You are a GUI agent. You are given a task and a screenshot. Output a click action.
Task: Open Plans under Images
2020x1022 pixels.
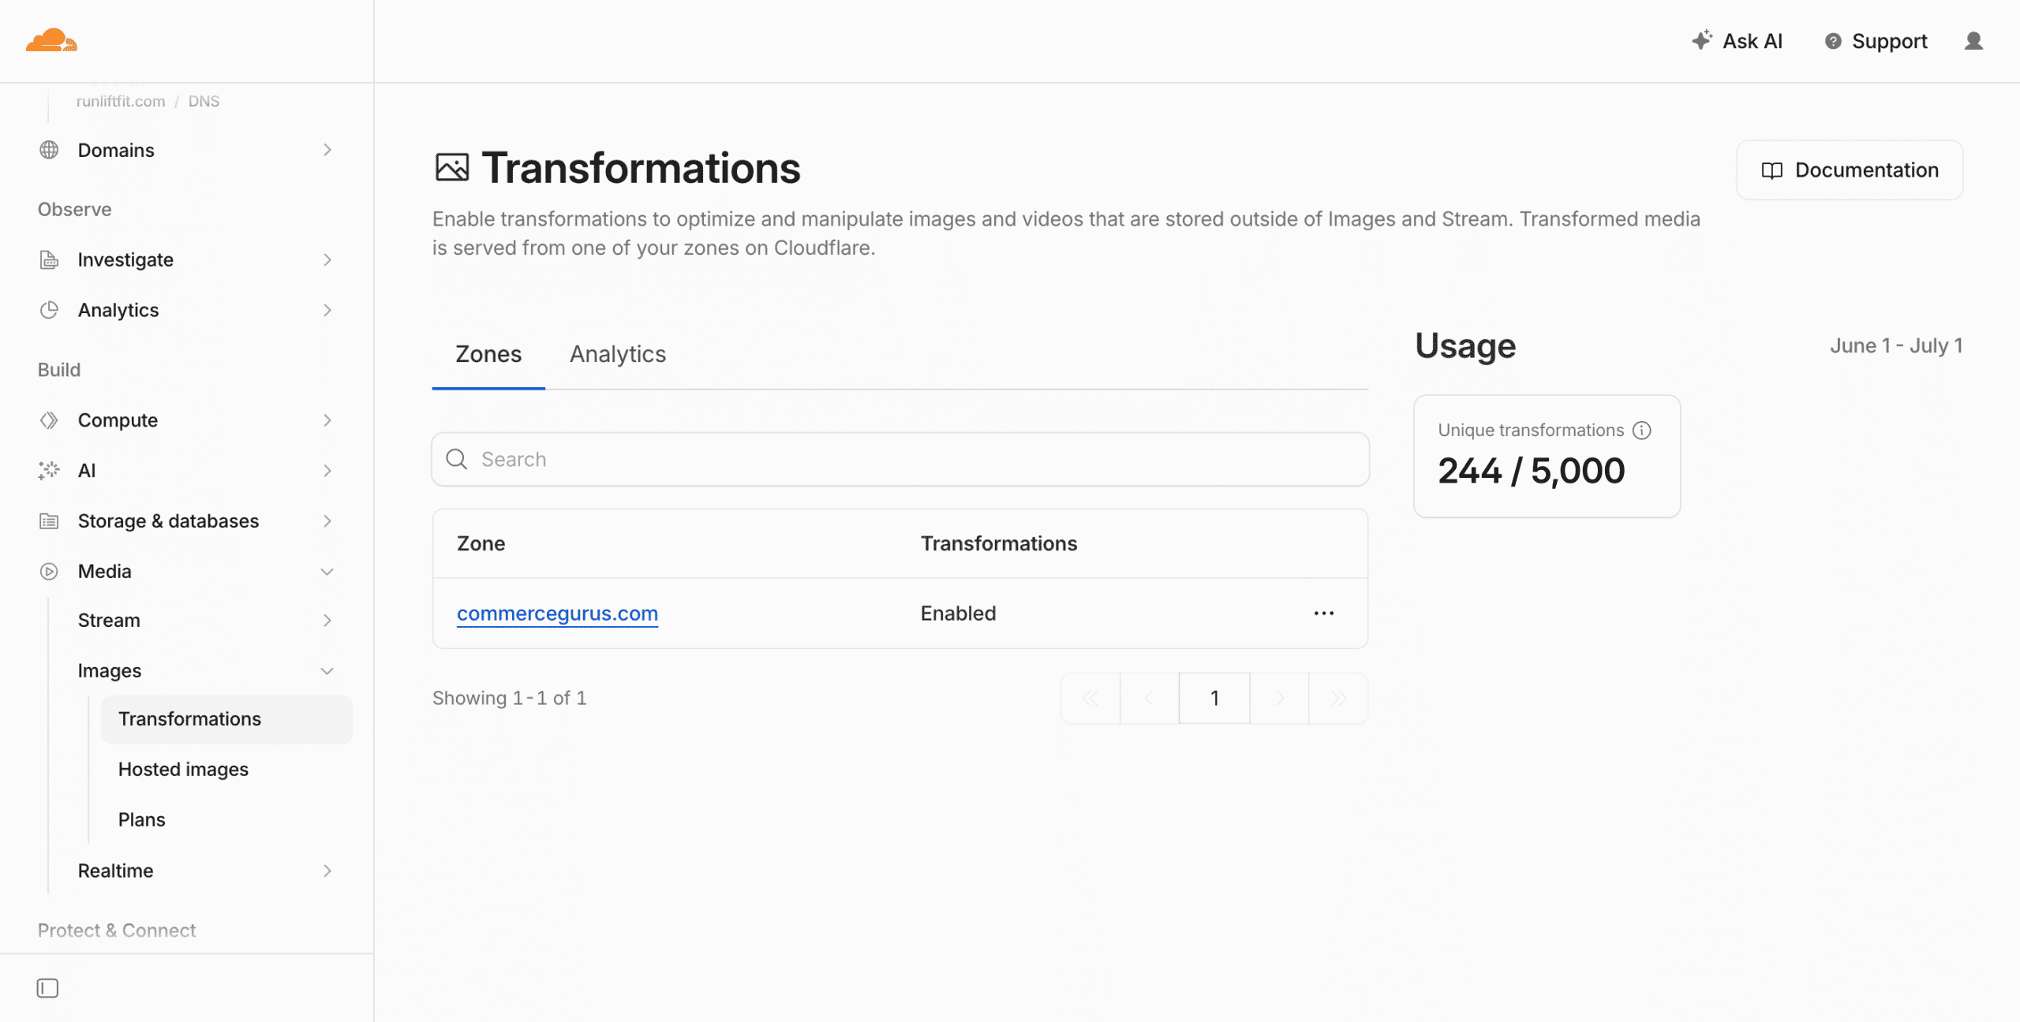[142, 820]
